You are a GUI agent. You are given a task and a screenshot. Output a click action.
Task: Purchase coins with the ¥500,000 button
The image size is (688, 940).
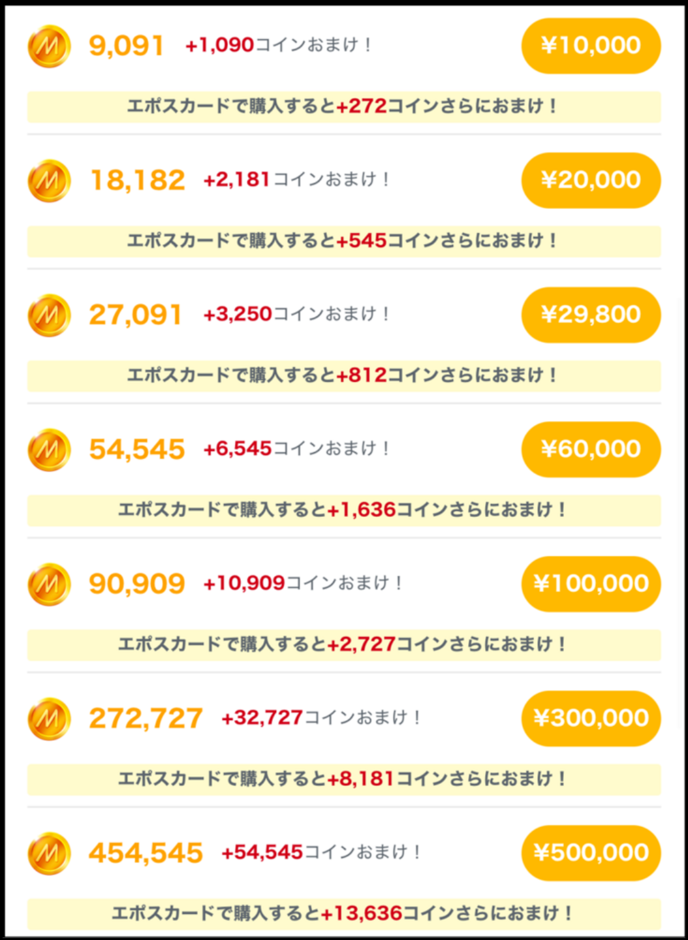(591, 853)
